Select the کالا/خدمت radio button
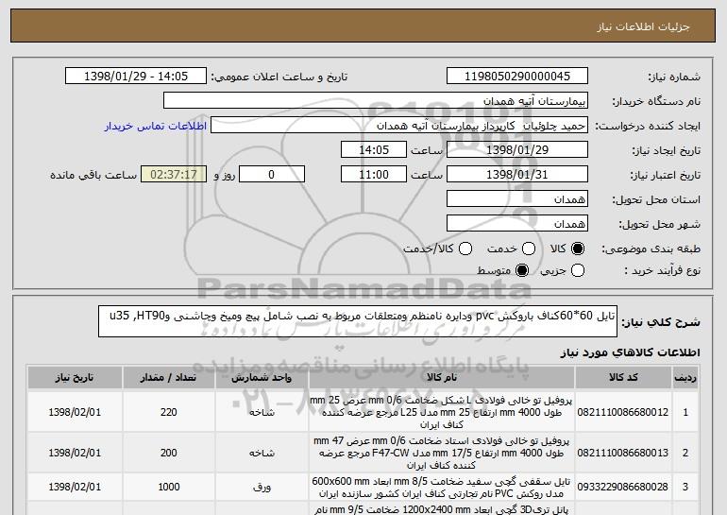The width and height of the screenshot is (727, 515). tap(465, 249)
